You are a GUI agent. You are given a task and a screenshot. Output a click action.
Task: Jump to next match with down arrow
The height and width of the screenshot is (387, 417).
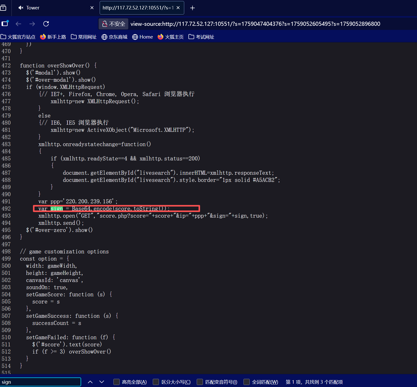[x=102, y=382]
